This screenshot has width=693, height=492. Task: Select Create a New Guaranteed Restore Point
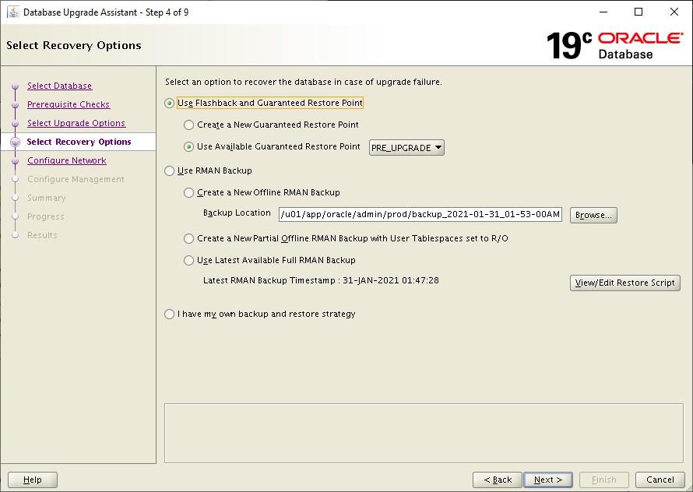click(188, 125)
